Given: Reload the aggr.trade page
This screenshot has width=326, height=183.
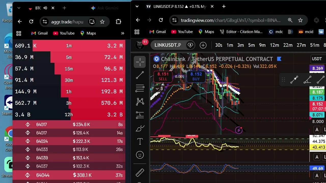Looking at the screenshot, I should pyautogui.click(x=31, y=22).
